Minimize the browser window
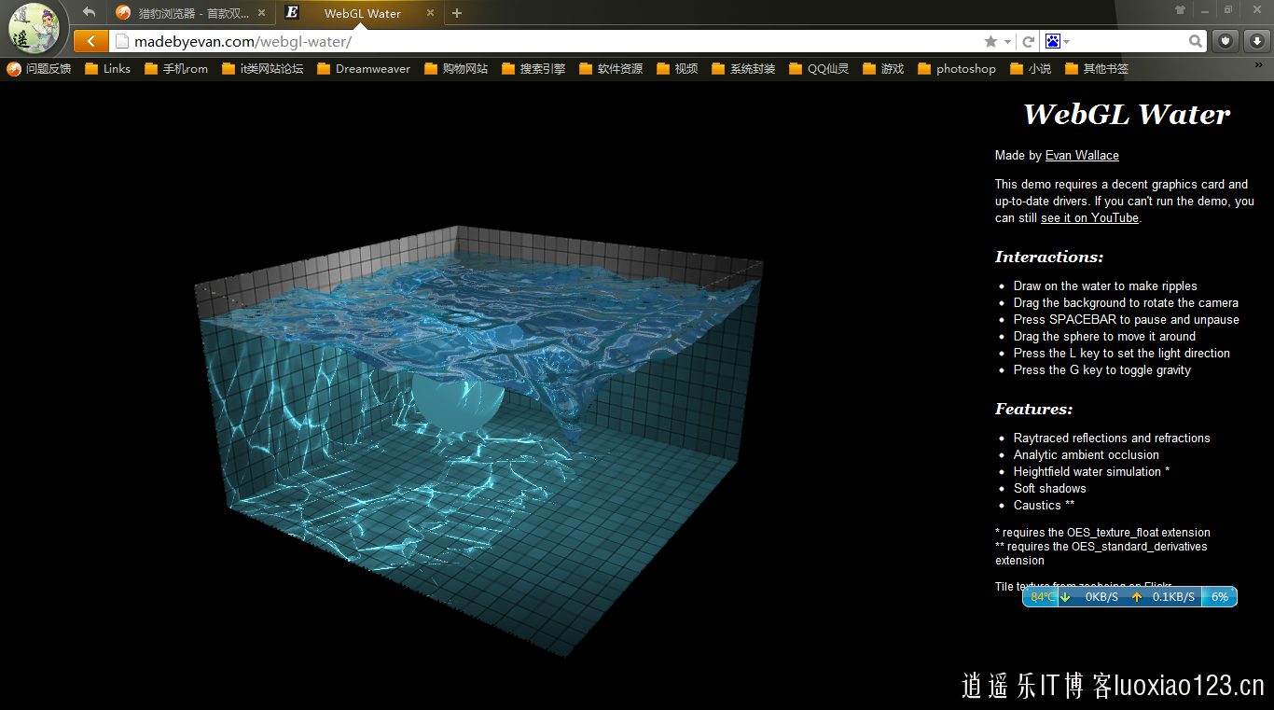The width and height of the screenshot is (1274, 710). point(1205,9)
